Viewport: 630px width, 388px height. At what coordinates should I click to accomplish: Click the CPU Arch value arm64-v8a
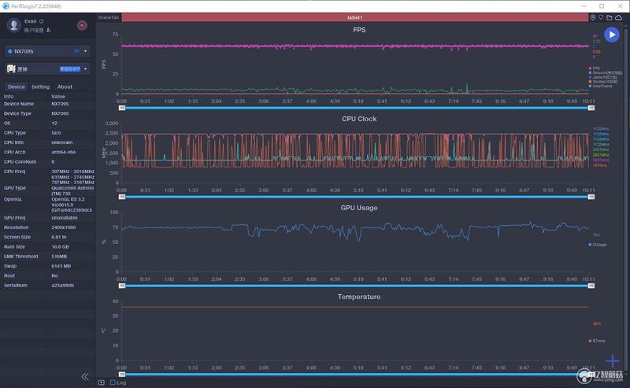(64, 152)
